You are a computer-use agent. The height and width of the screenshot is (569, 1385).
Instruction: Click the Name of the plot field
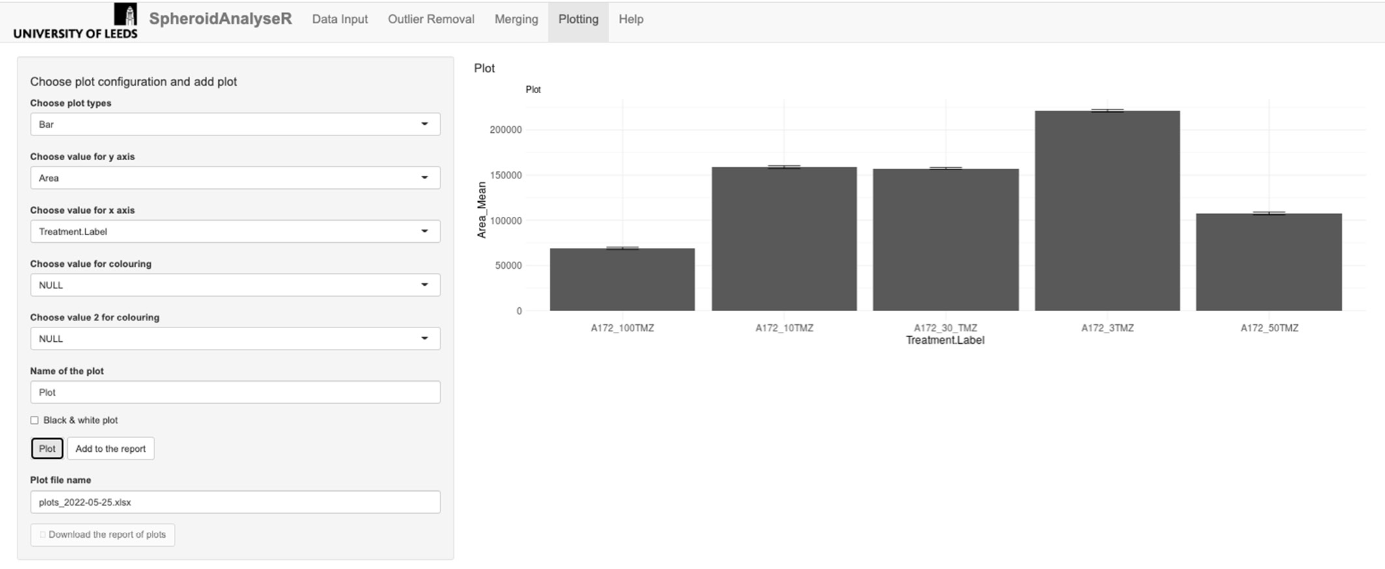click(235, 392)
